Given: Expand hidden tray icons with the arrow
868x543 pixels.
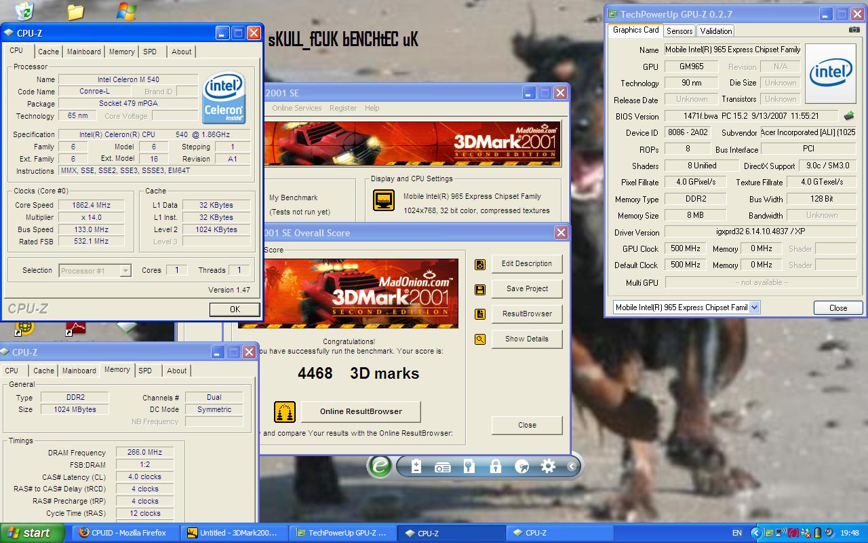Looking at the screenshot, I should pyautogui.click(x=756, y=533).
